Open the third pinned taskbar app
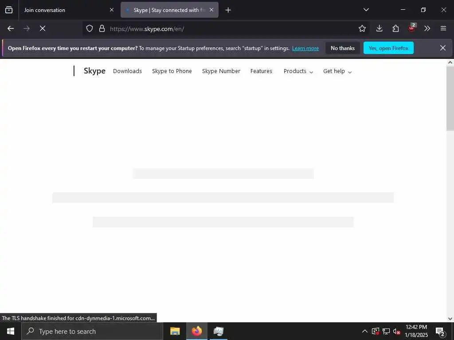Screen dimensions: 454x340 tap(218, 331)
